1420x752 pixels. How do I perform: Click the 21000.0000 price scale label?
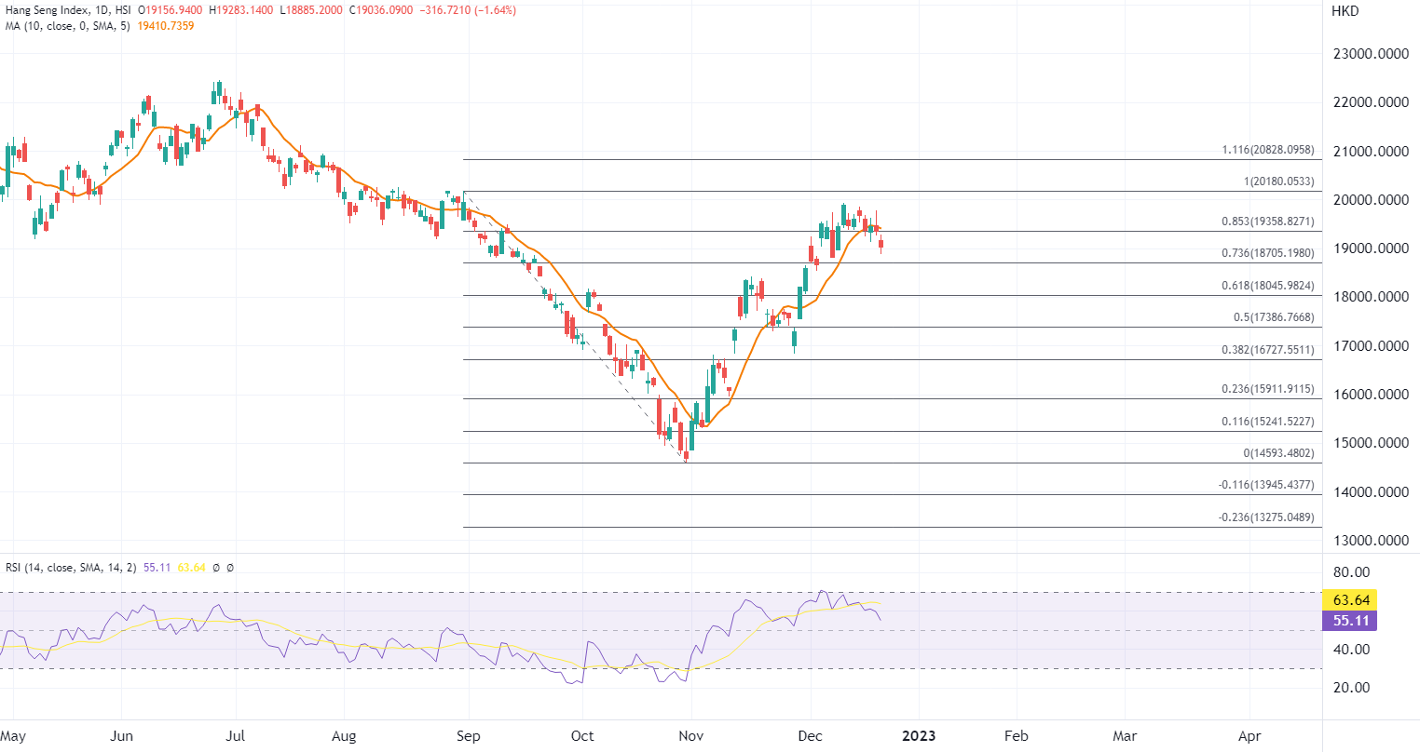coord(1372,152)
